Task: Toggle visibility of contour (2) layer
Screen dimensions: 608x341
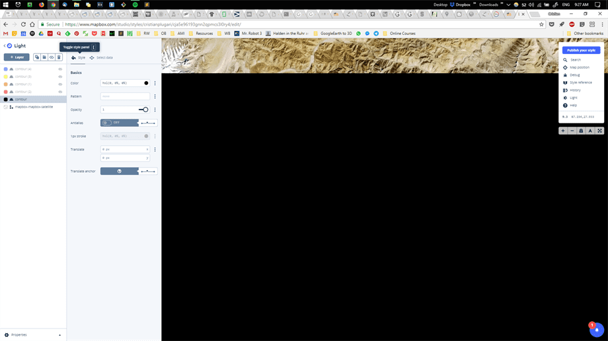Action: point(60,92)
